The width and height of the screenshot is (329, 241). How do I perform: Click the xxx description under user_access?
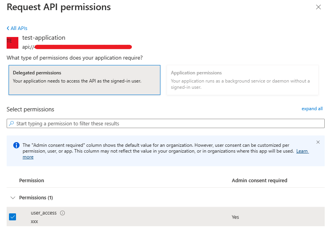click(34, 222)
